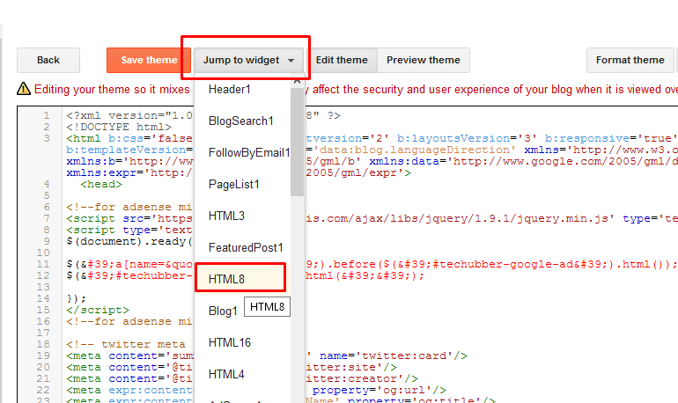Click code line number 4
This screenshot has width=678, height=403.
tap(47, 184)
